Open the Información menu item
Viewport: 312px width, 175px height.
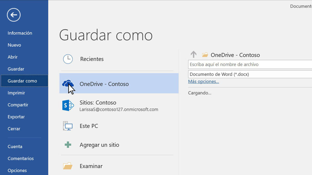[x=20, y=33]
